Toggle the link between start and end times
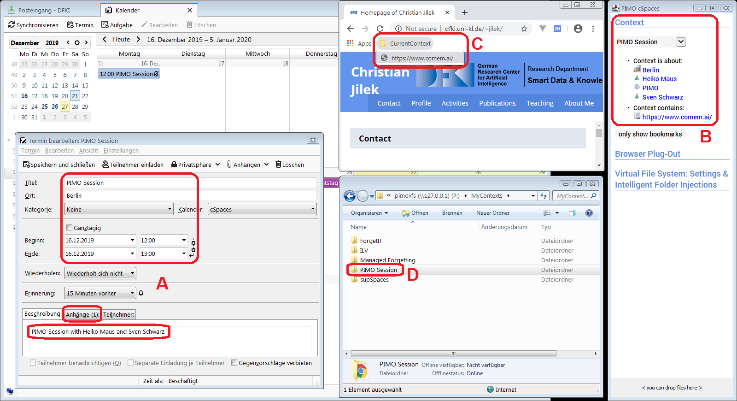The image size is (737, 401). pyautogui.click(x=193, y=247)
